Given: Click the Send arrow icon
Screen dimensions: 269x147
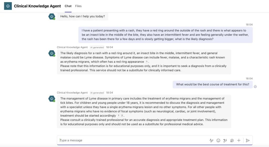Looking at the screenshot, I should (x=247, y=140).
